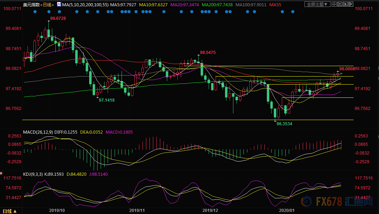Click the shift-chart-right arrow icon
379x214 pixels.
pos(351,4)
